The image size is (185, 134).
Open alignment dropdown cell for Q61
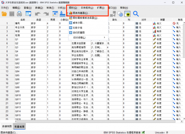click(x=144, y=59)
